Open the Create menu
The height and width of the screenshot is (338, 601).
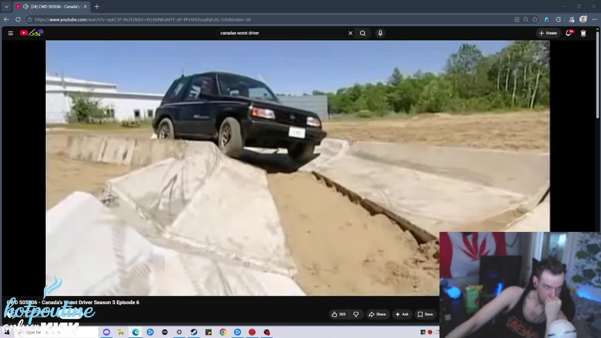548,33
